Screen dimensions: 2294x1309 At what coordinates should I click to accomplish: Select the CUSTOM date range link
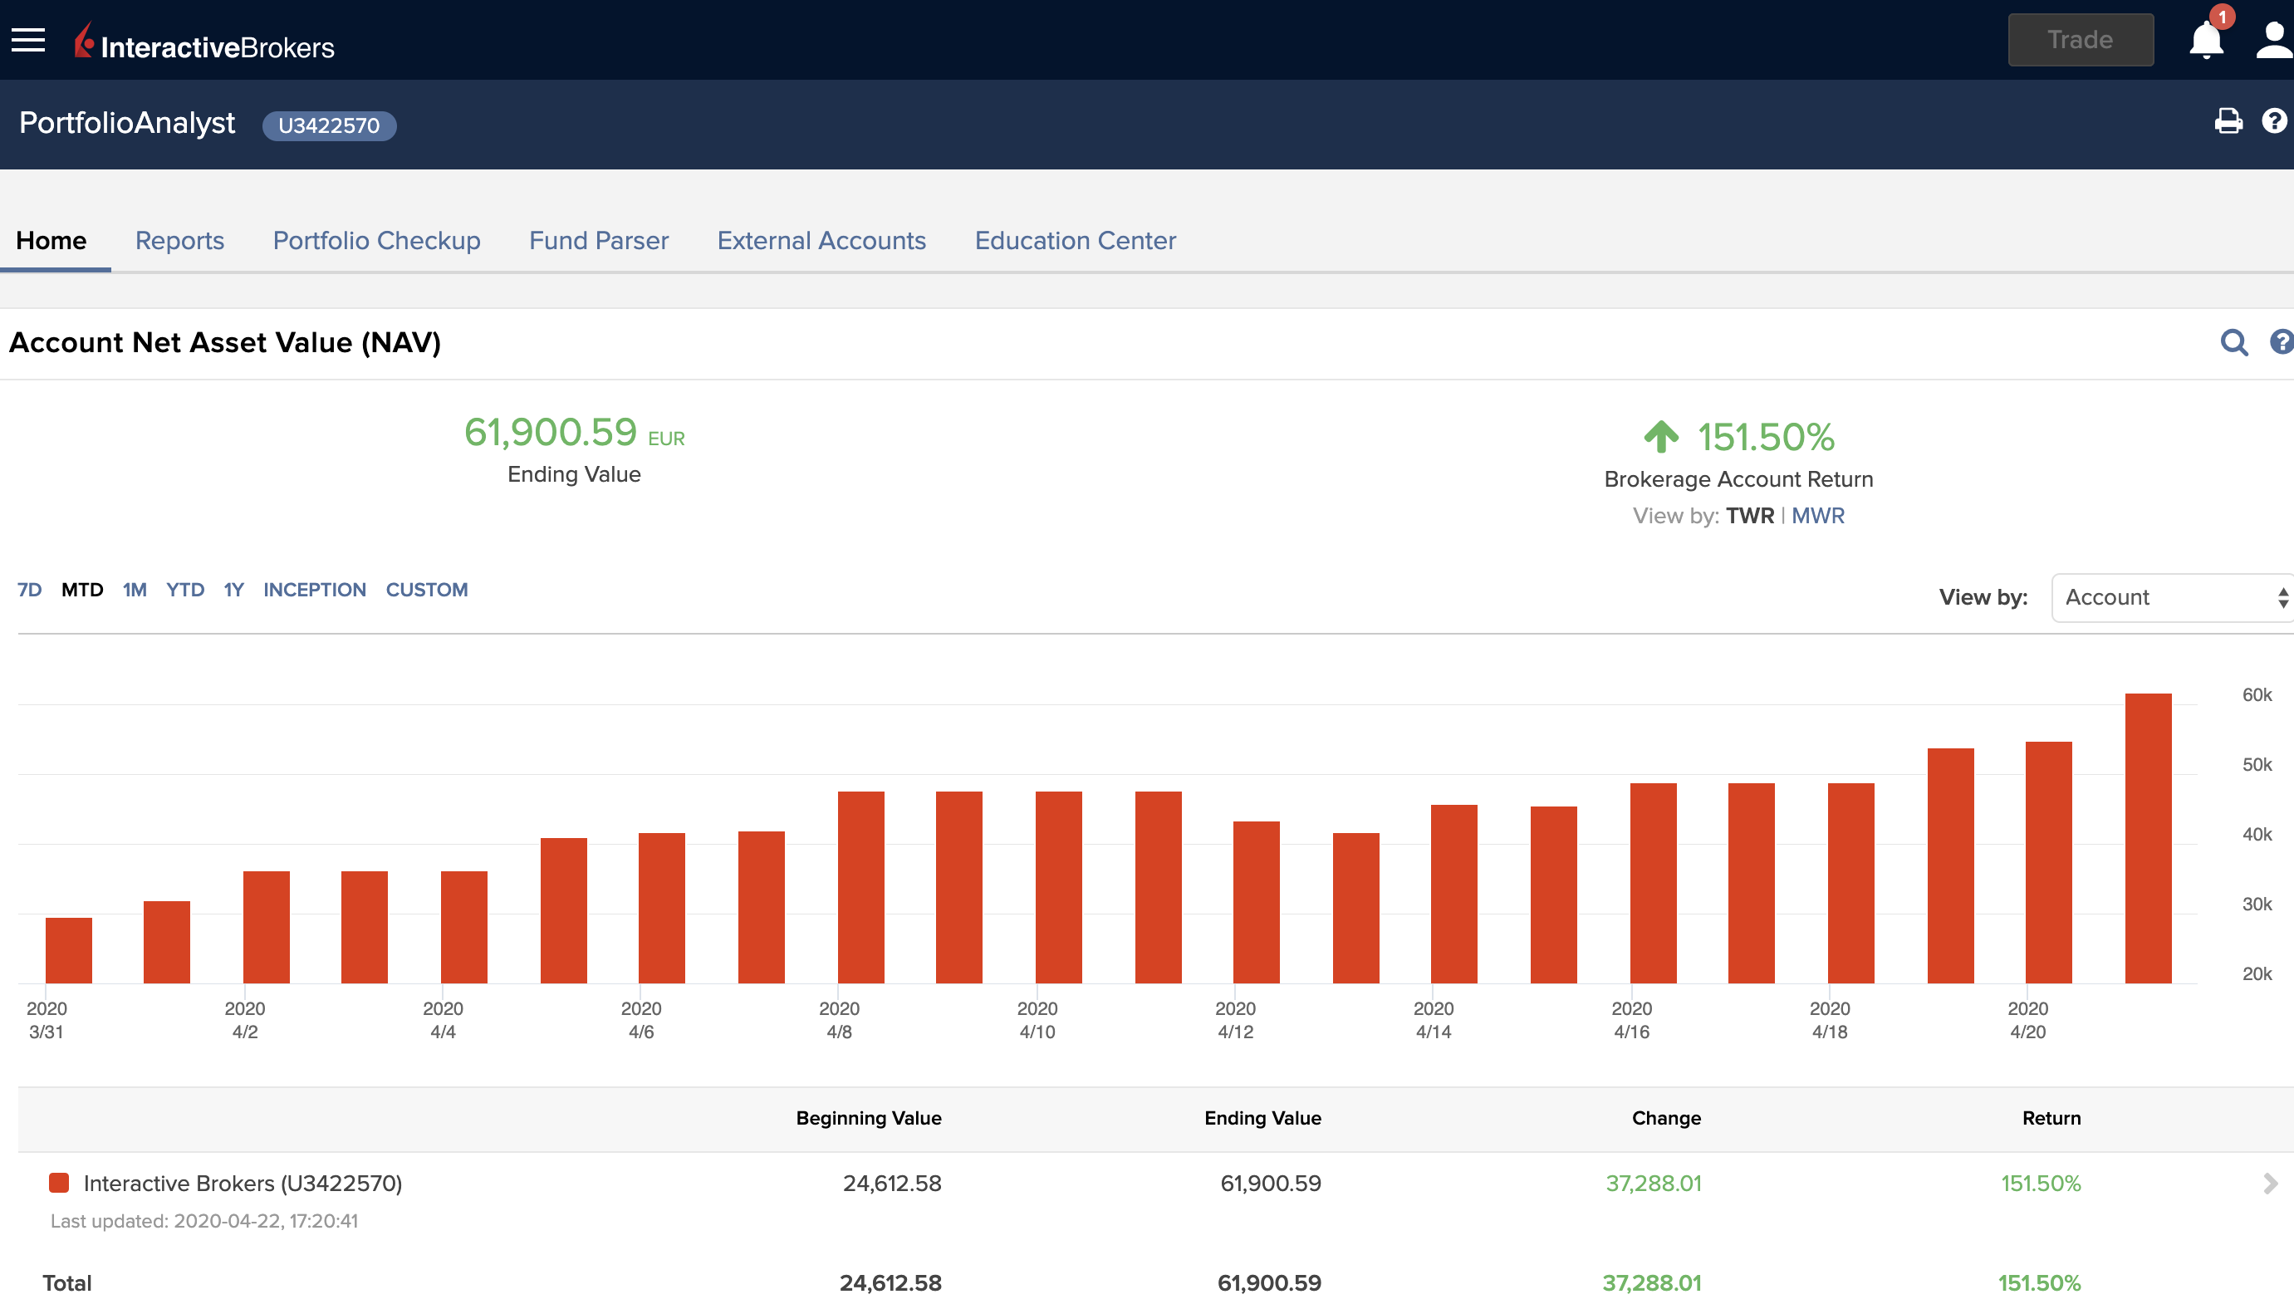[x=427, y=590]
